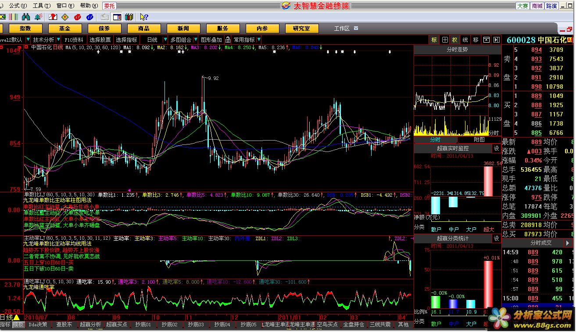Select the 服务 yellow button
This screenshot has height=332, width=576.
pyautogui.click(x=223, y=28)
